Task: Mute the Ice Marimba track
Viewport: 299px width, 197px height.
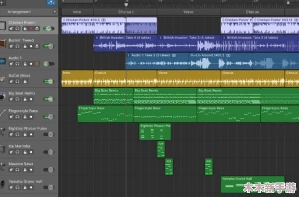Action: click(x=12, y=152)
